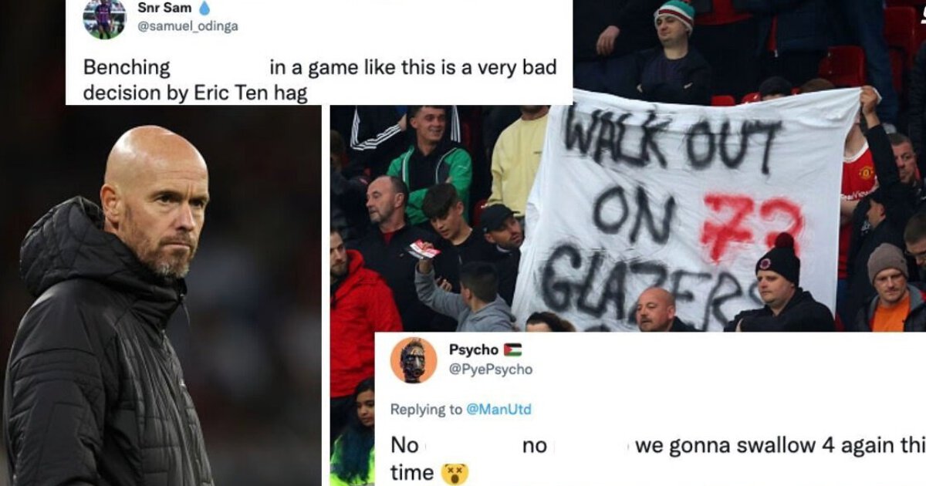Open the @PyePsycho handle
Viewport: 926px width, 486px height.
pyautogui.click(x=491, y=370)
